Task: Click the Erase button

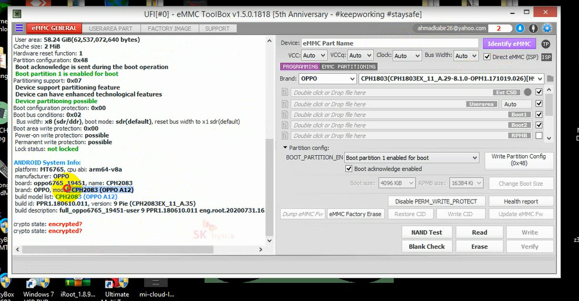Action: coord(479,247)
